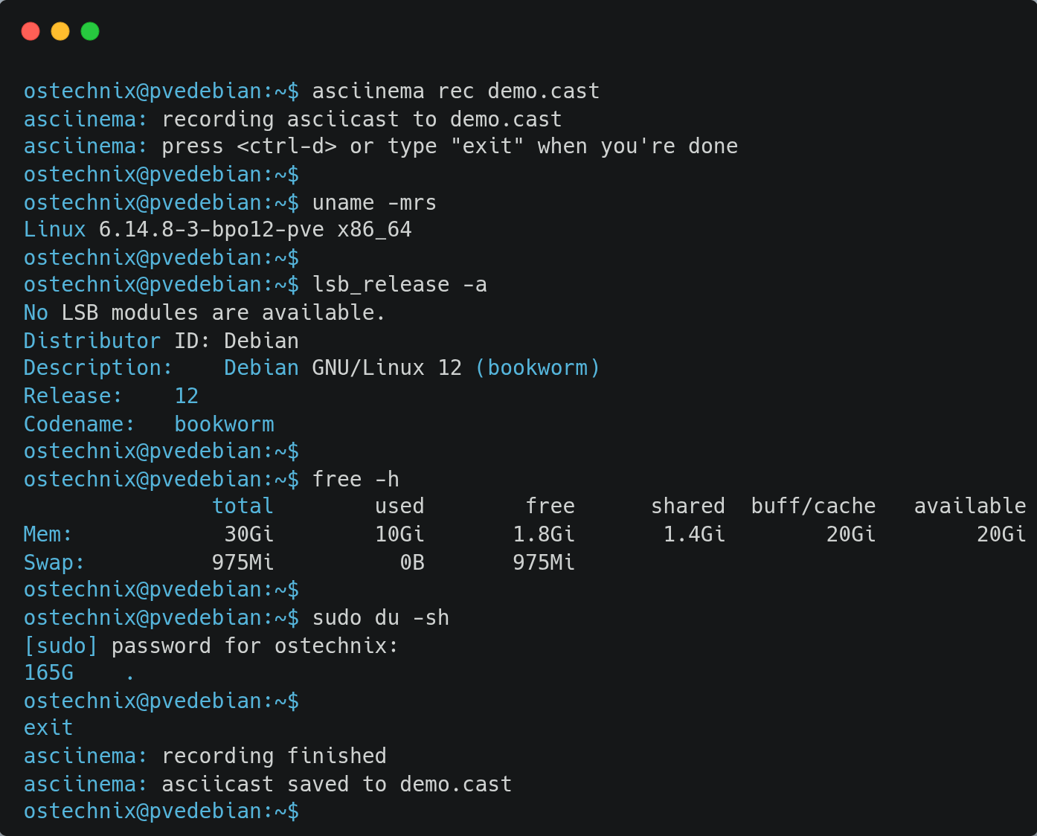Click the bookworm codename text

[224, 424]
